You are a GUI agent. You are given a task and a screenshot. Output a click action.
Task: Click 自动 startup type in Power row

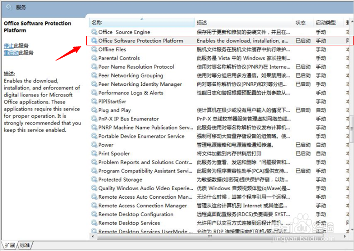(x=321, y=145)
